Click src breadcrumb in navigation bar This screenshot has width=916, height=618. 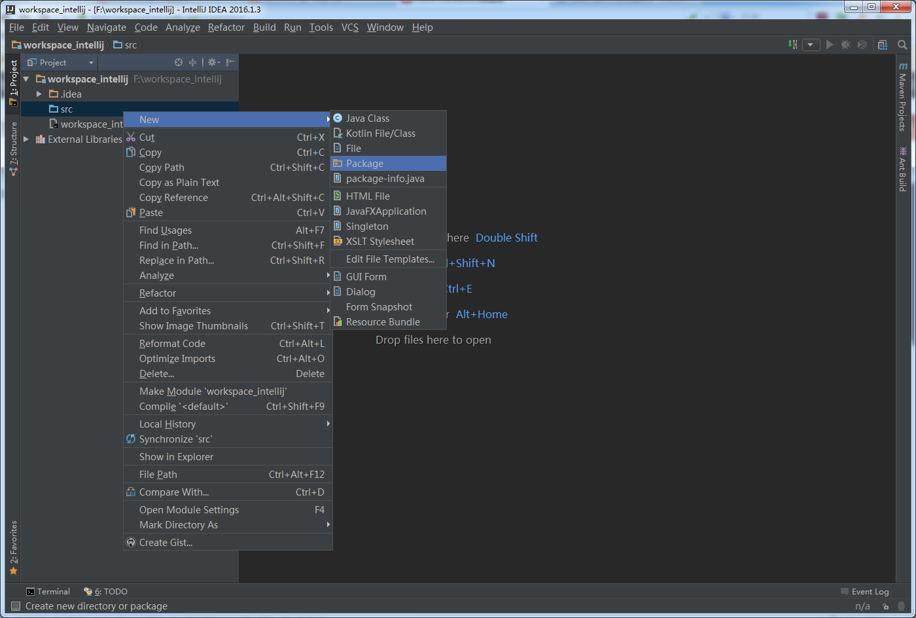[x=125, y=45]
